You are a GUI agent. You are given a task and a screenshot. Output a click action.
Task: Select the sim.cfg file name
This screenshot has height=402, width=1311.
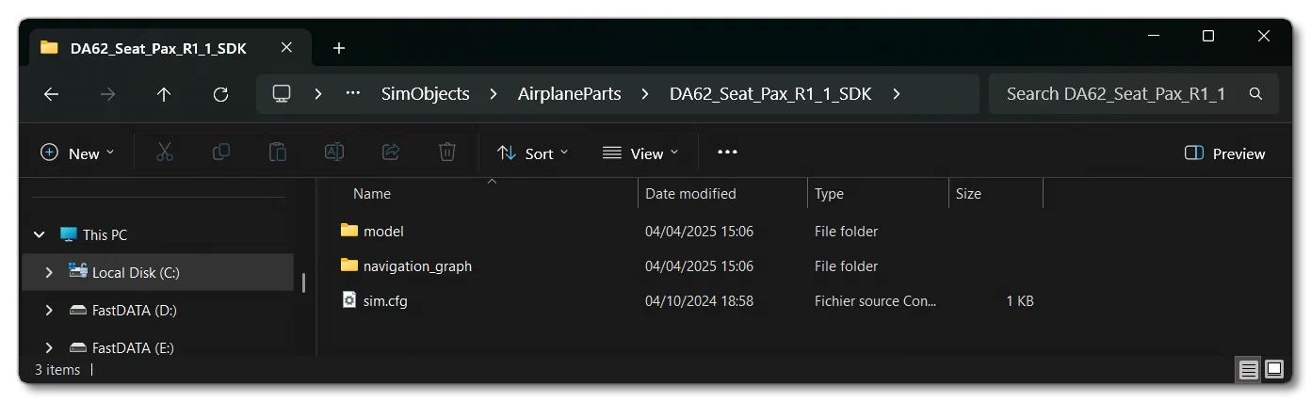(x=385, y=301)
